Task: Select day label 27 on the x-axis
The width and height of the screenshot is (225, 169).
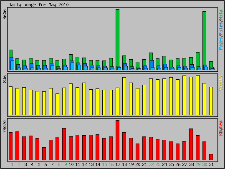Action: click(185, 164)
